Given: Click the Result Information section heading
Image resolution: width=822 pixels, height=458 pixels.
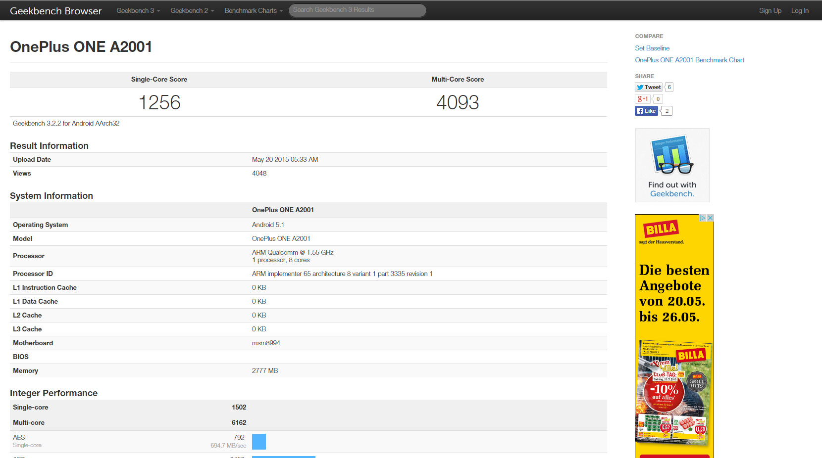Looking at the screenshot, I should pos(49,146).
